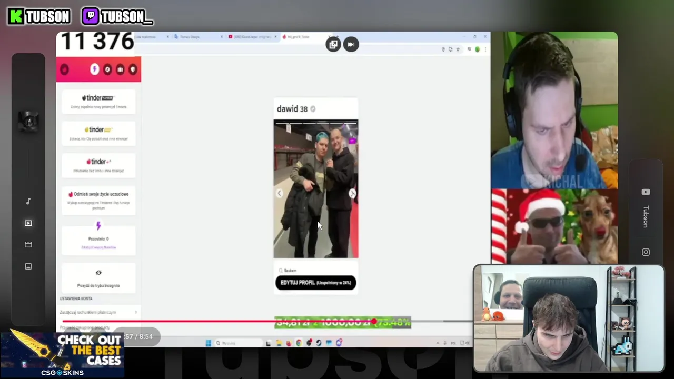The image size is (674, 379).
Task: Open the Tinder Plus subscription card
Action: point(98,166)
